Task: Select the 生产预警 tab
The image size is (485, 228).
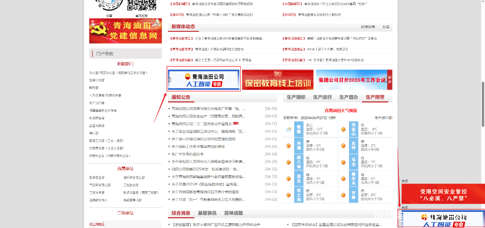Action: pyautogui.click(x=375, y=97)
